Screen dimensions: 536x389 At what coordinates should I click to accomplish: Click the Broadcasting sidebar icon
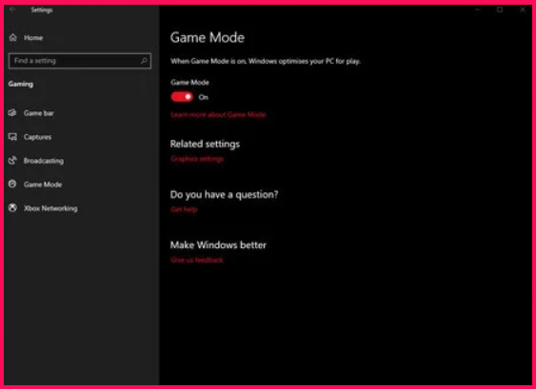12,161
